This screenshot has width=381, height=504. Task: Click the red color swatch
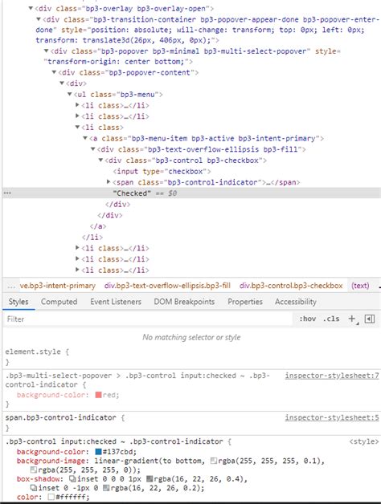coord(98,395)
